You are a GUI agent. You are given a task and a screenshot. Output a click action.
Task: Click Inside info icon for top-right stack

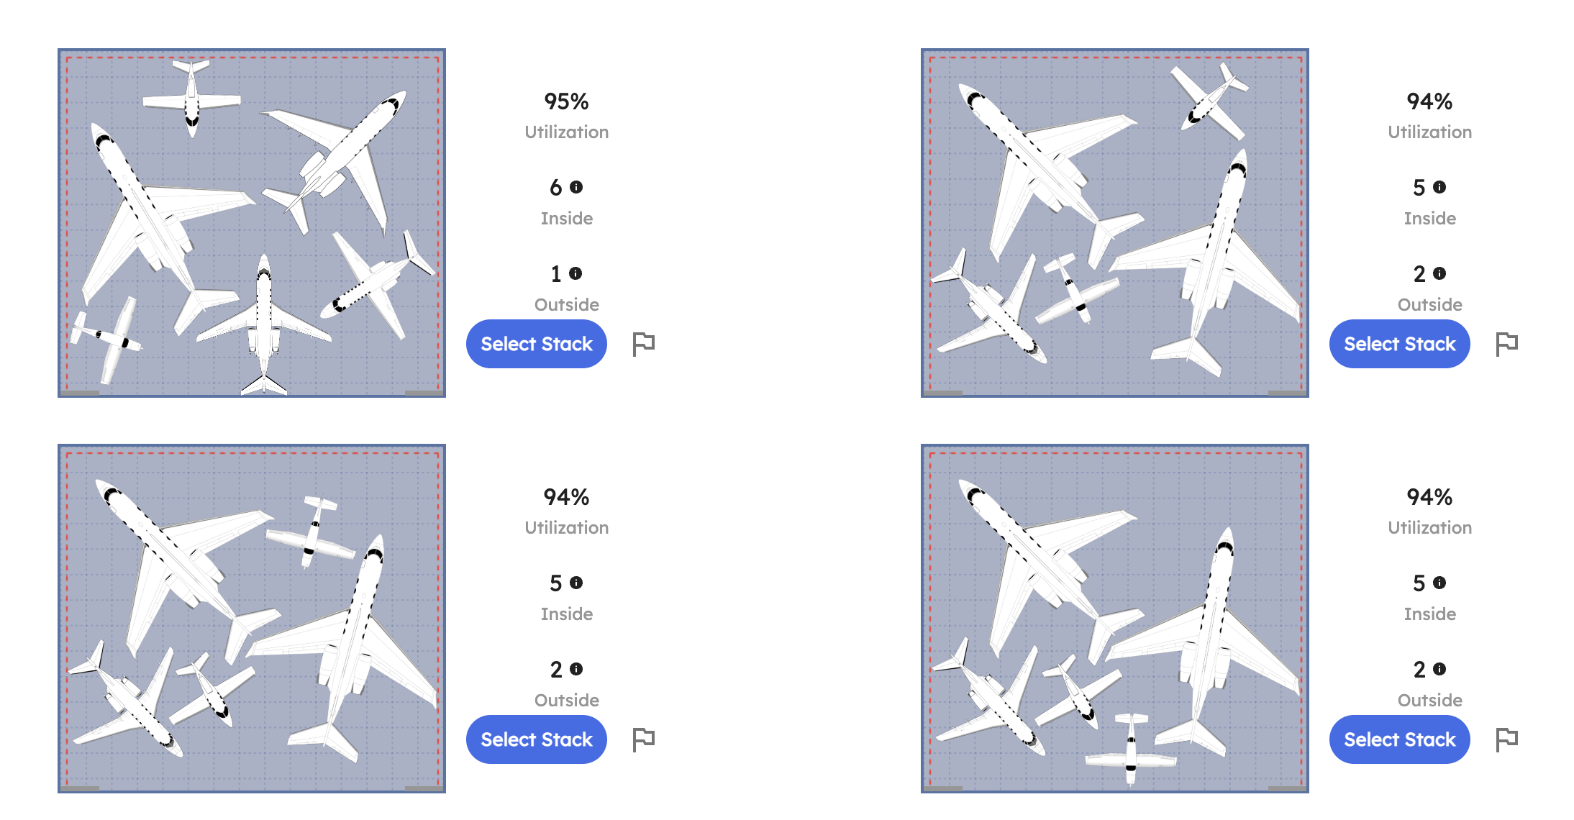point(1439,187)
